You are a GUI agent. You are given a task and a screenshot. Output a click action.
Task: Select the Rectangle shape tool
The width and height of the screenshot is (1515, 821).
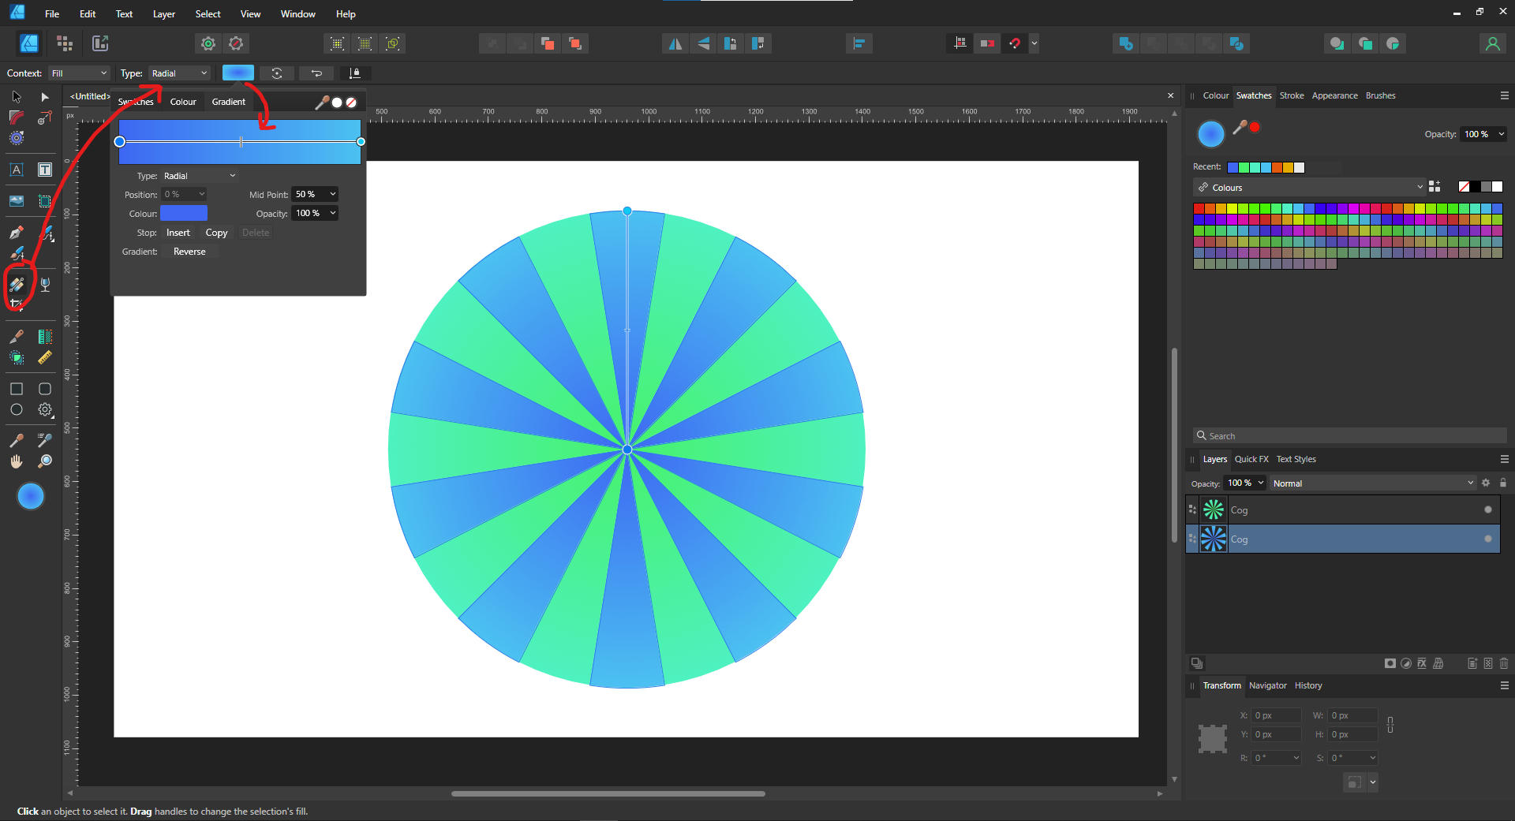click(x=17, y=389)
